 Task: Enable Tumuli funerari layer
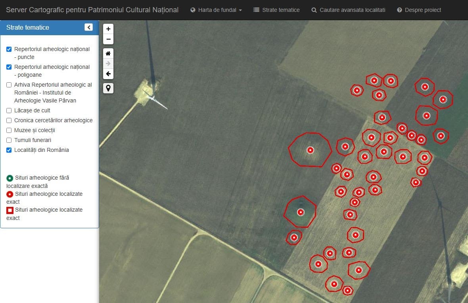click(x=9, y=140)
